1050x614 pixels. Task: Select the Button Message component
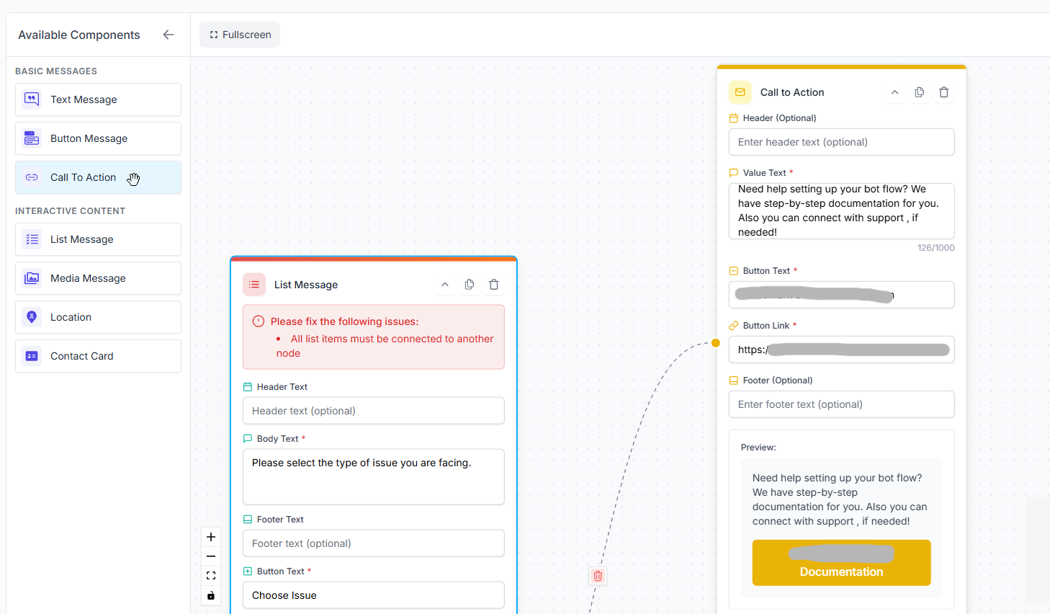coord(98,138)
